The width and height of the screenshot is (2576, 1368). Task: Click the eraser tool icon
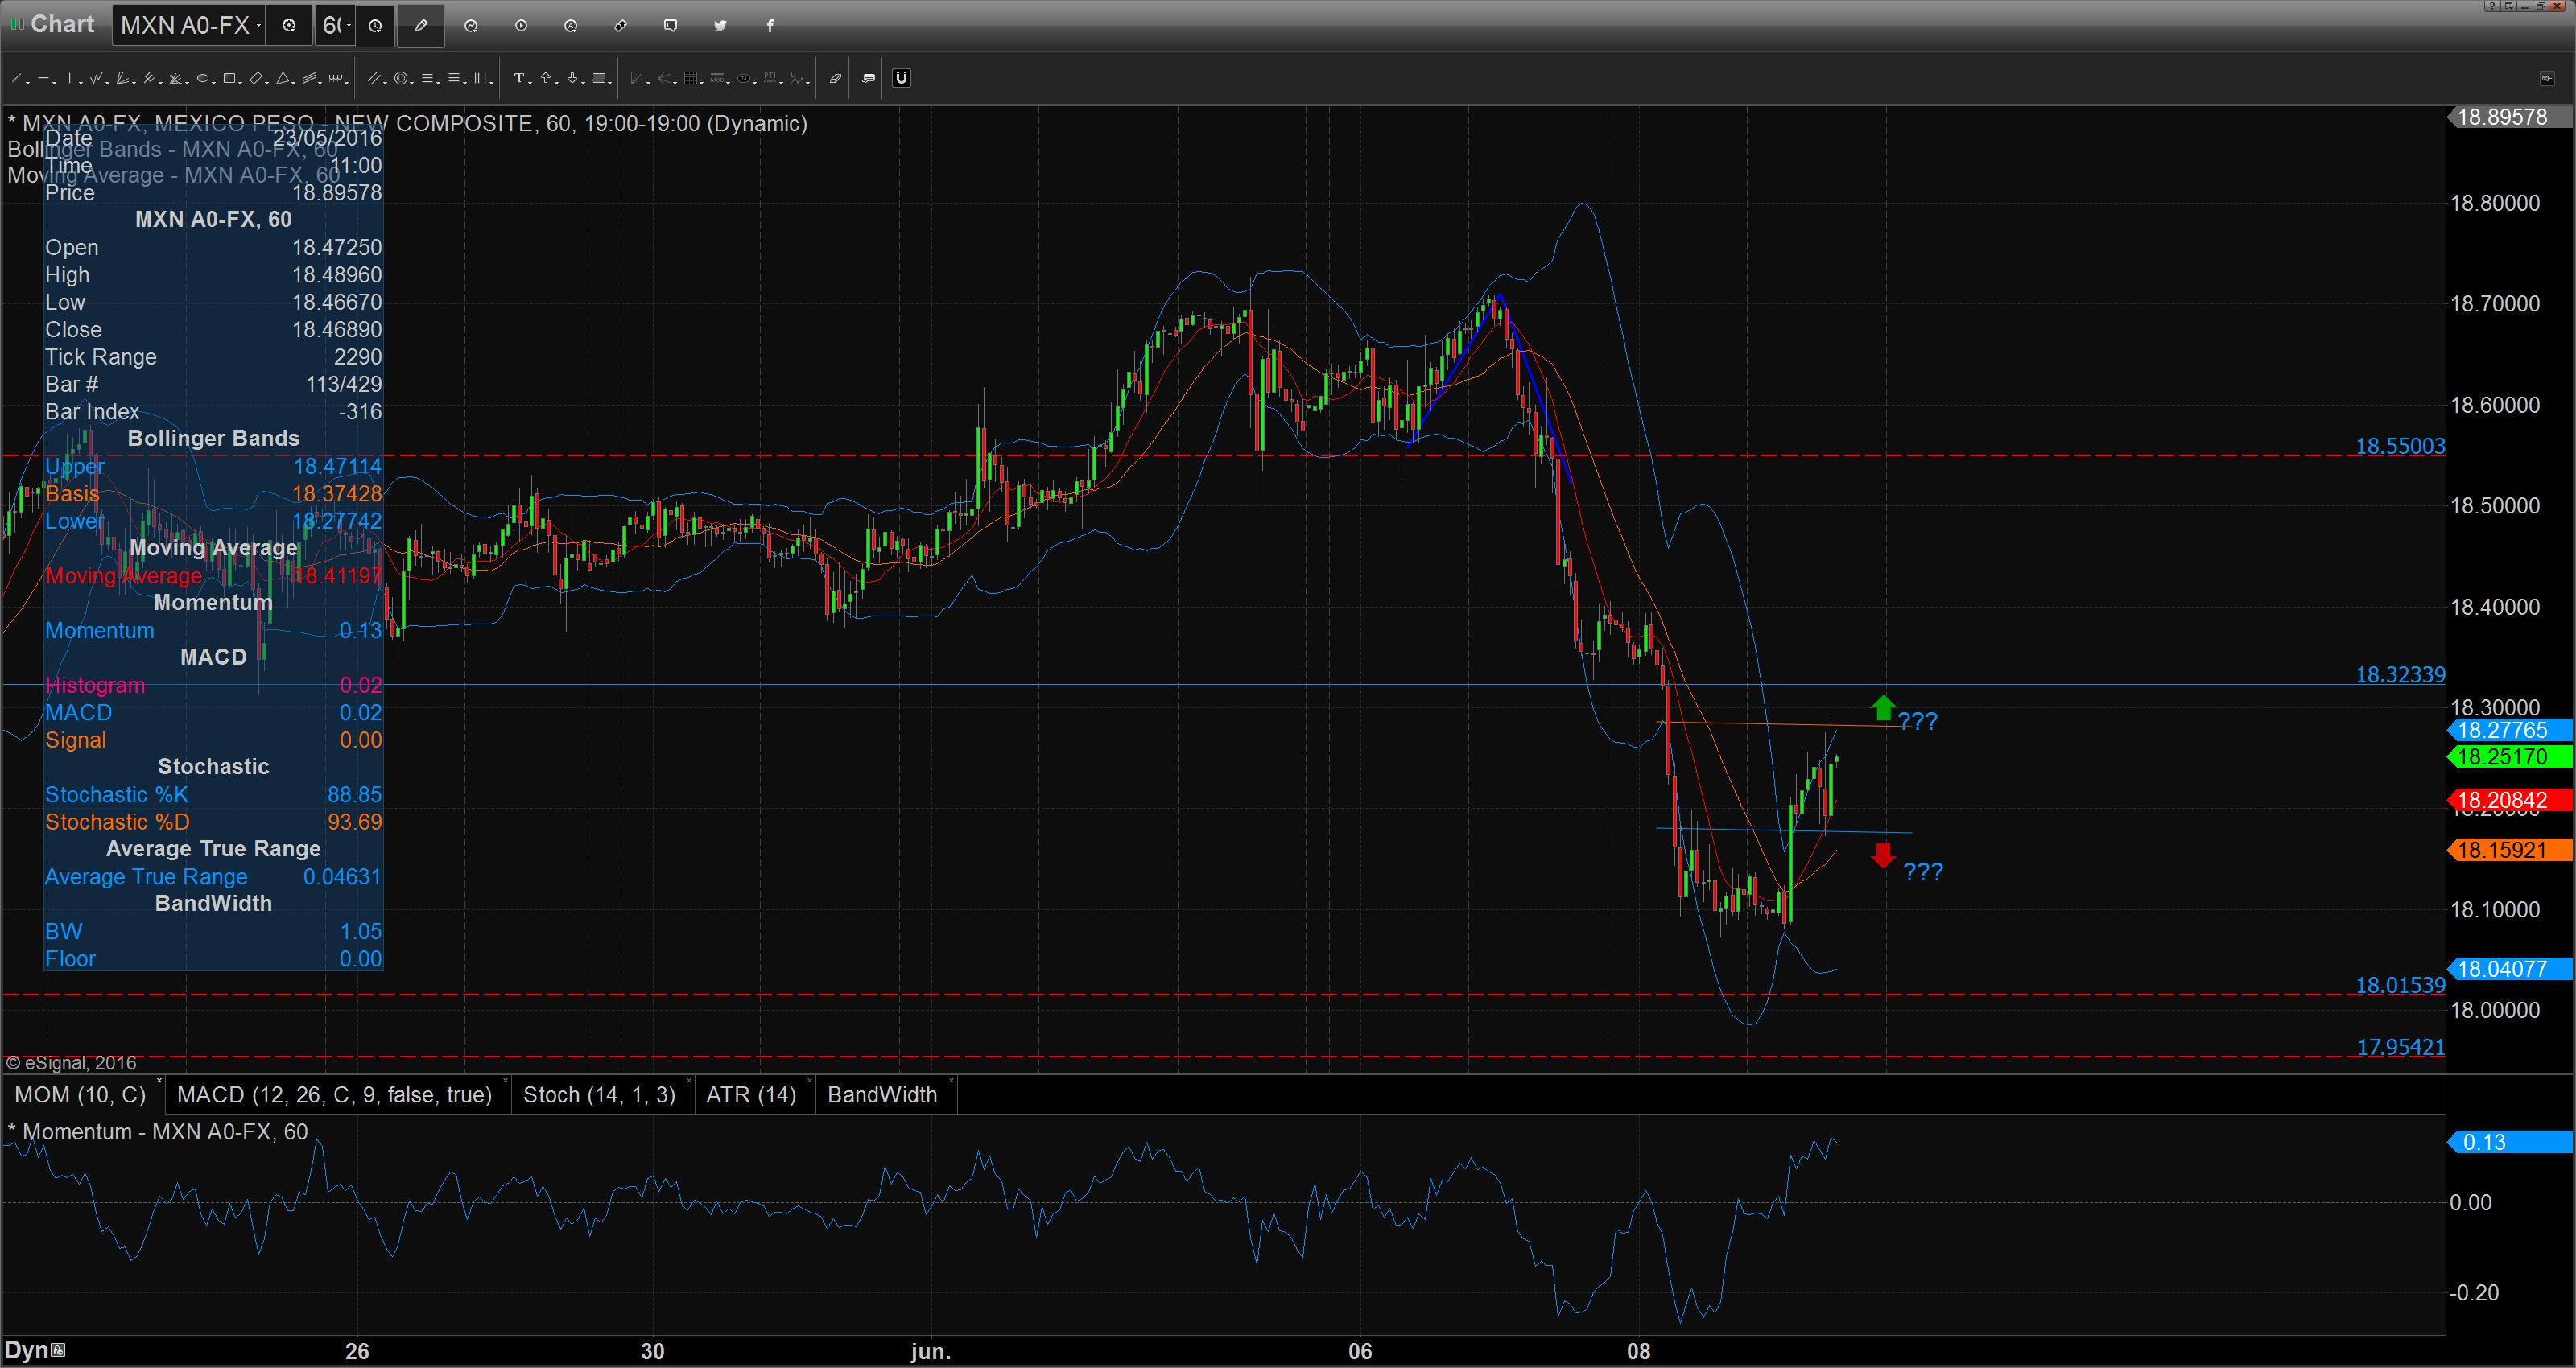(836, 78)
